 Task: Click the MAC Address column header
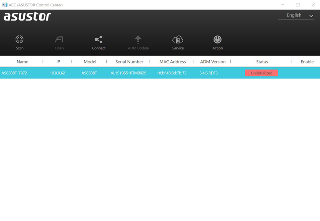coord(172,62)
